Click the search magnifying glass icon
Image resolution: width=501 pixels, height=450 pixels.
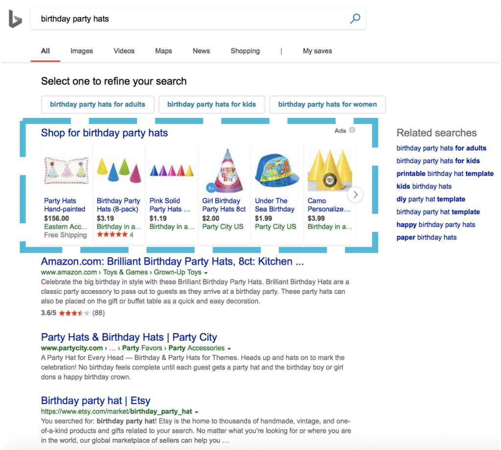(354, 19)
